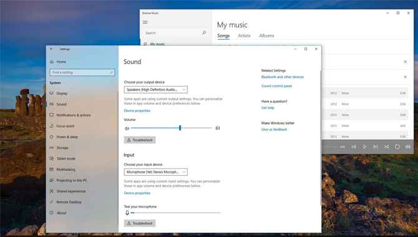Click the Give us feedback link
Viewport: 418px width, 237px height.
point(274,129)
